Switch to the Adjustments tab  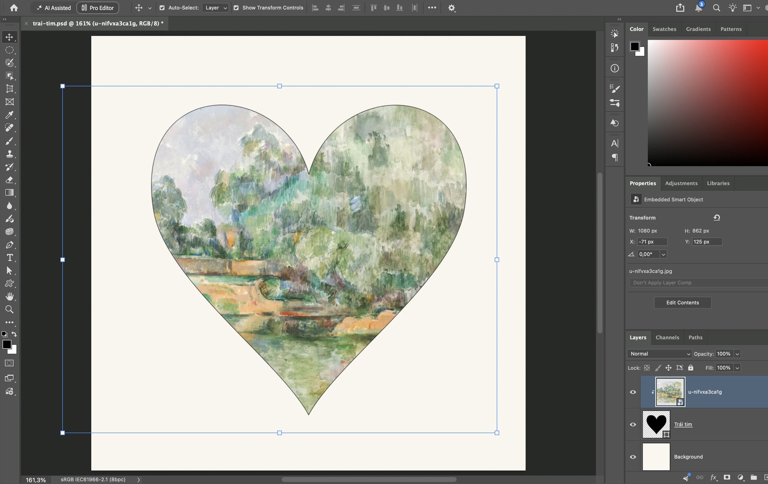(681, 184)
